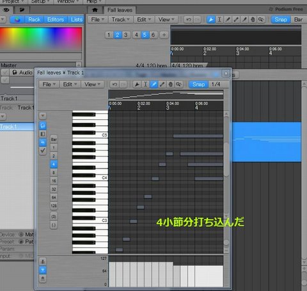307x291 pixels.
Task: Click the home icon tab
Action: 95,10
